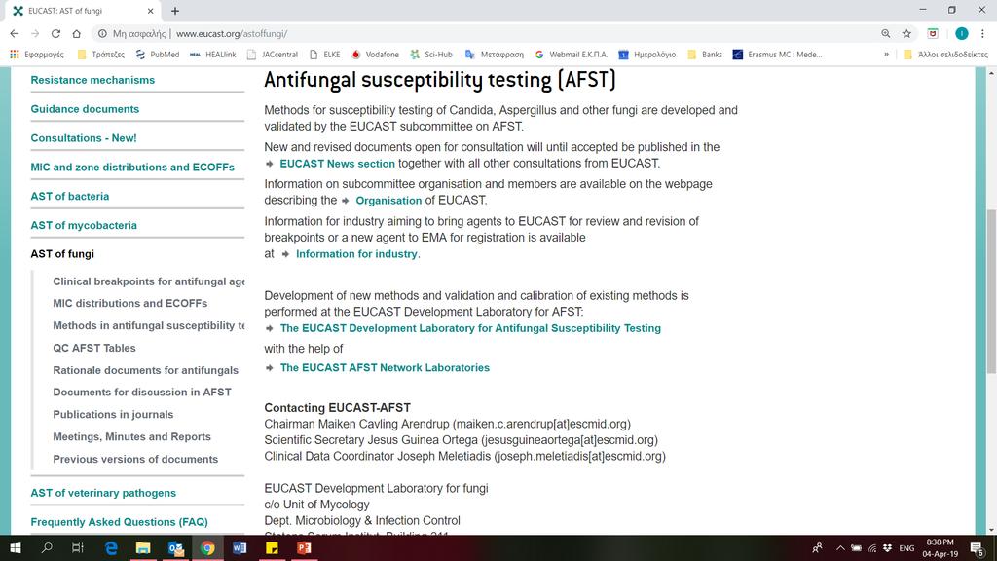Expand the bookmarks overflow chevron

886,55
